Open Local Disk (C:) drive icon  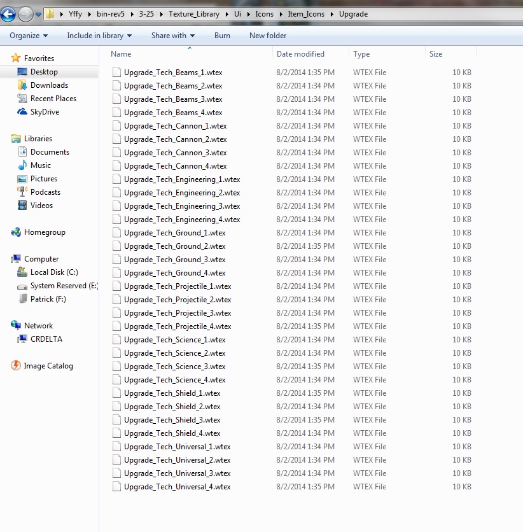22,272
